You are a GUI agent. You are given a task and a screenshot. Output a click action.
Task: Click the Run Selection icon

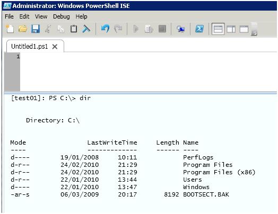tap(149, 29)
